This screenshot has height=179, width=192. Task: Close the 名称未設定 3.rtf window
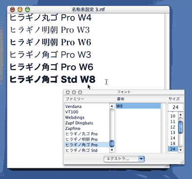(13, 9)
